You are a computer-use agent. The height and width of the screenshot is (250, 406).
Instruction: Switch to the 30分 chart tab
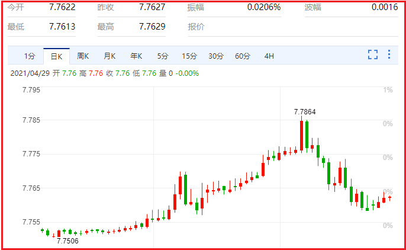coord(216,56)
